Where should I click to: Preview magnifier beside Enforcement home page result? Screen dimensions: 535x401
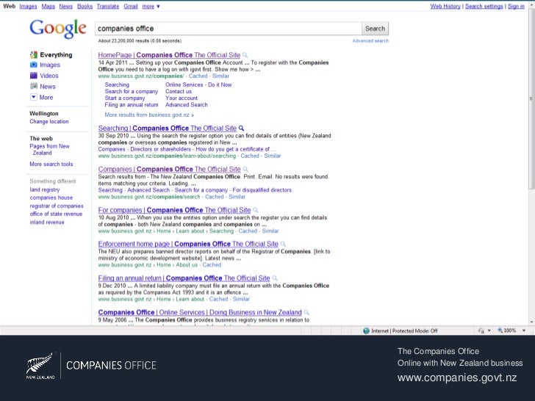click(283, 244)
